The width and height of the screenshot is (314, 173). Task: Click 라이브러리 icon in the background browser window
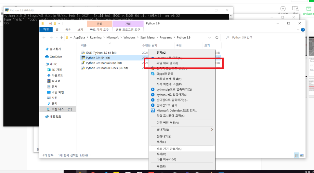pos(308,11)
